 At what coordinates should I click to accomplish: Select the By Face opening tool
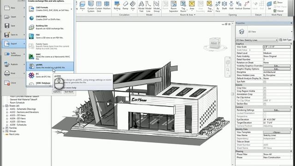(218, 6)
